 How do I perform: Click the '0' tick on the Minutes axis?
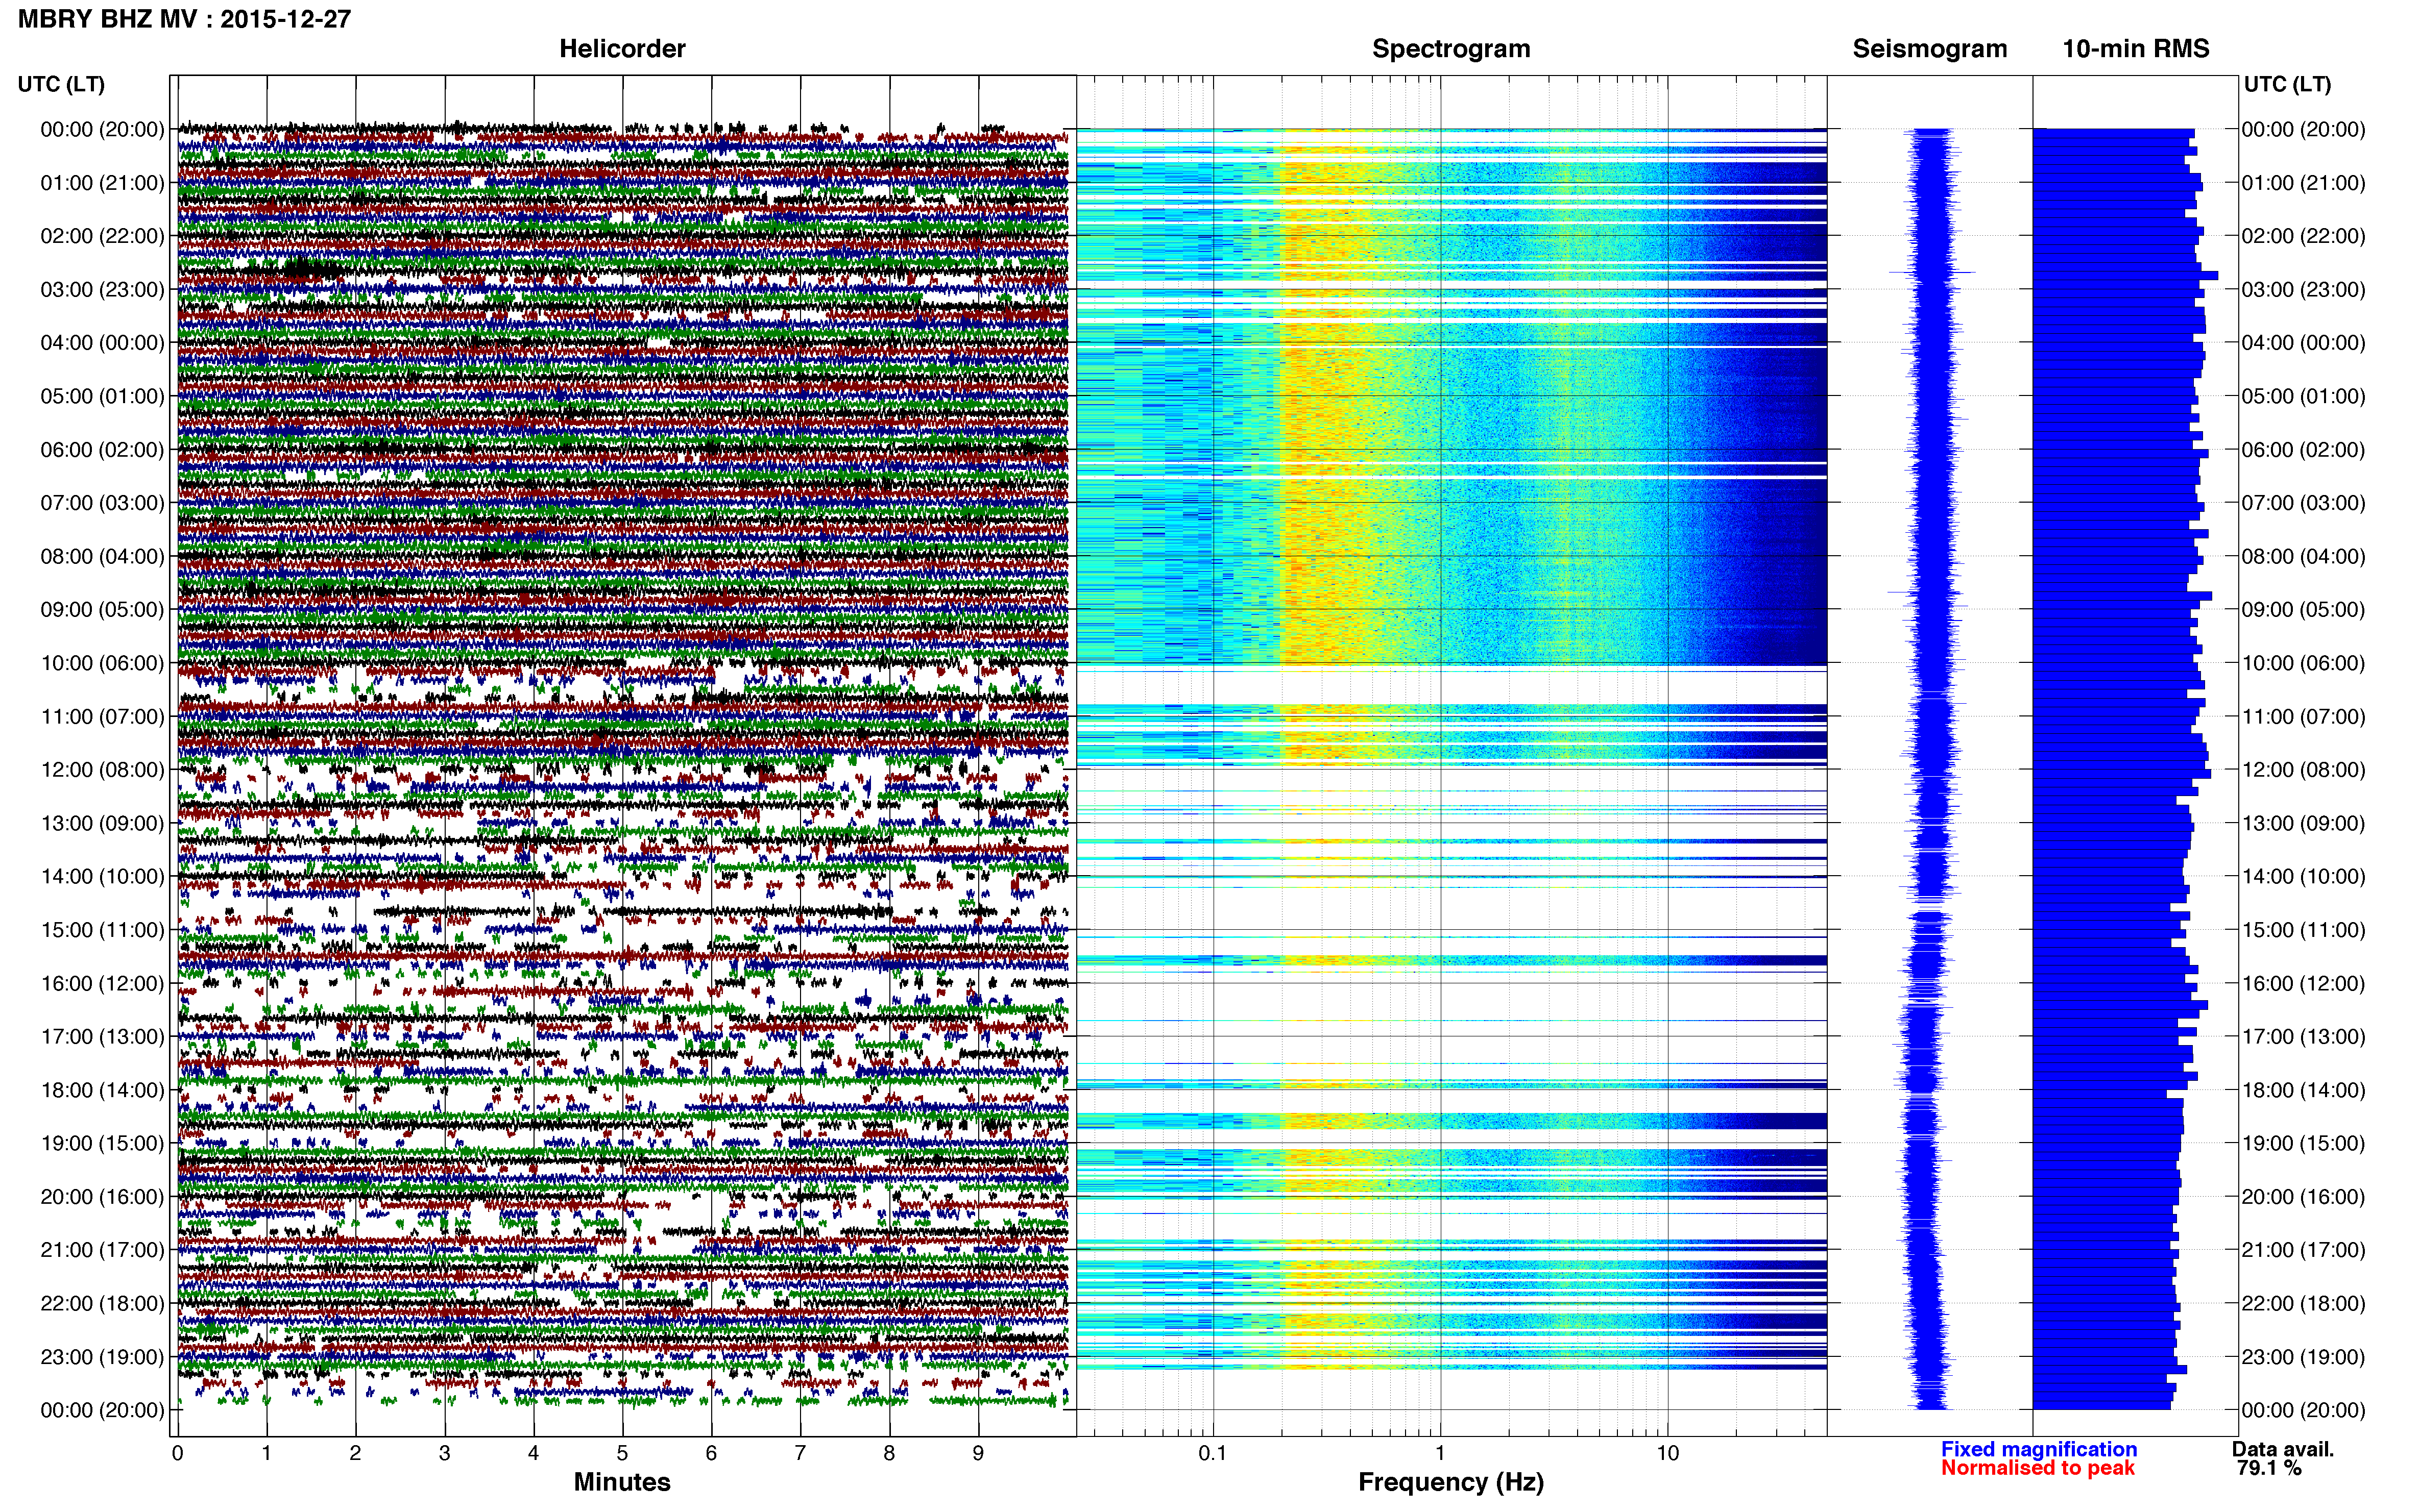(177, 1454)
